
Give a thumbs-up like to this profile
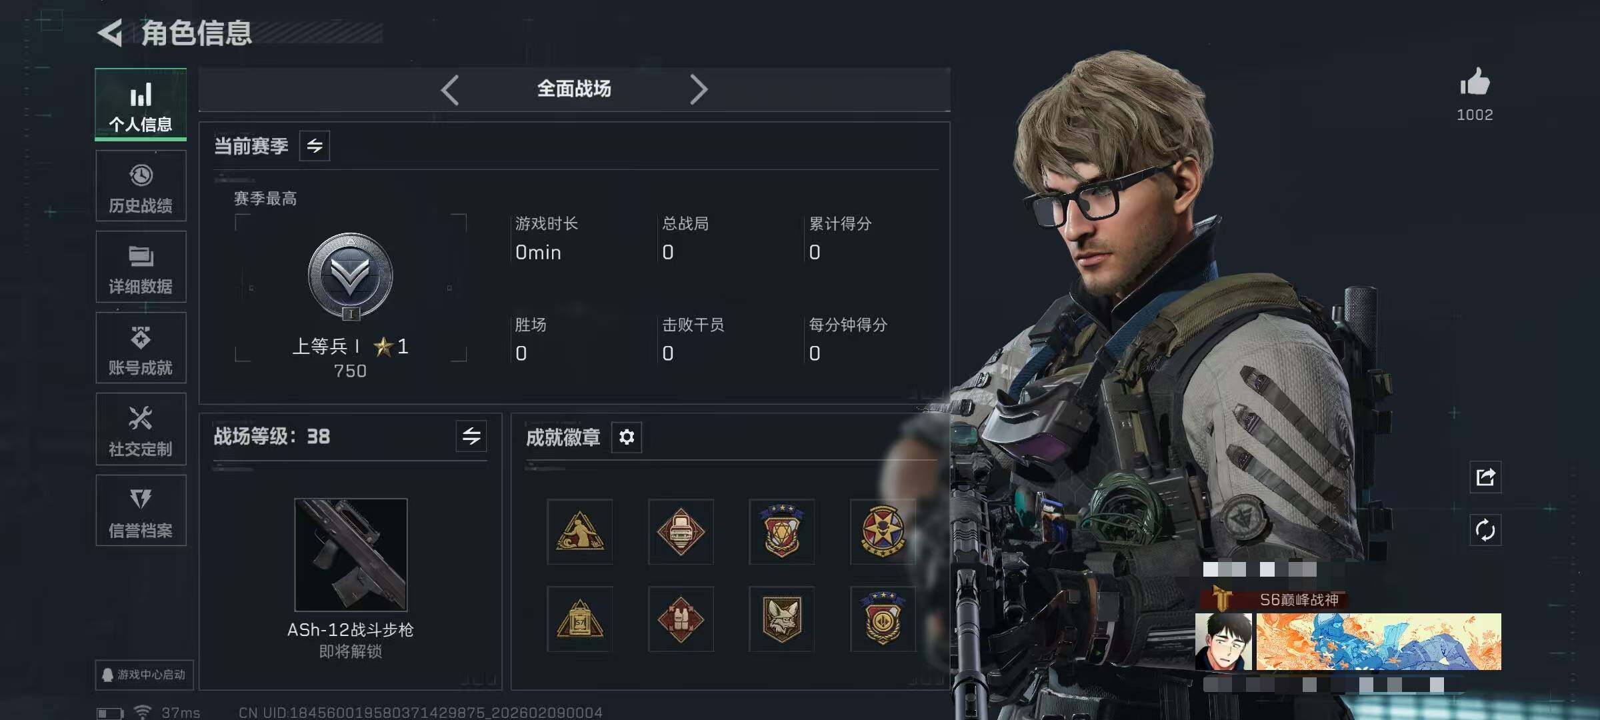(1475, 83)
